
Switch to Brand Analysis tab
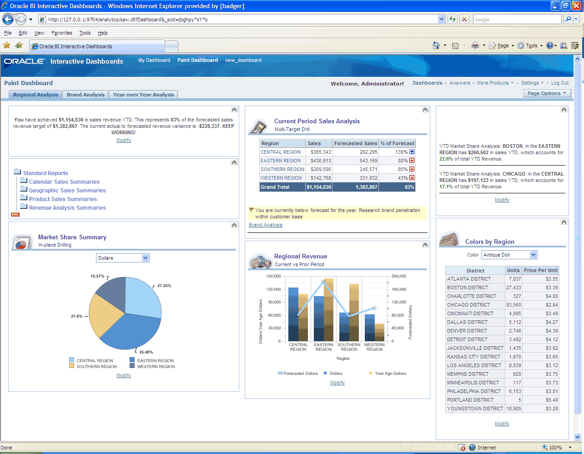(86, 95)
